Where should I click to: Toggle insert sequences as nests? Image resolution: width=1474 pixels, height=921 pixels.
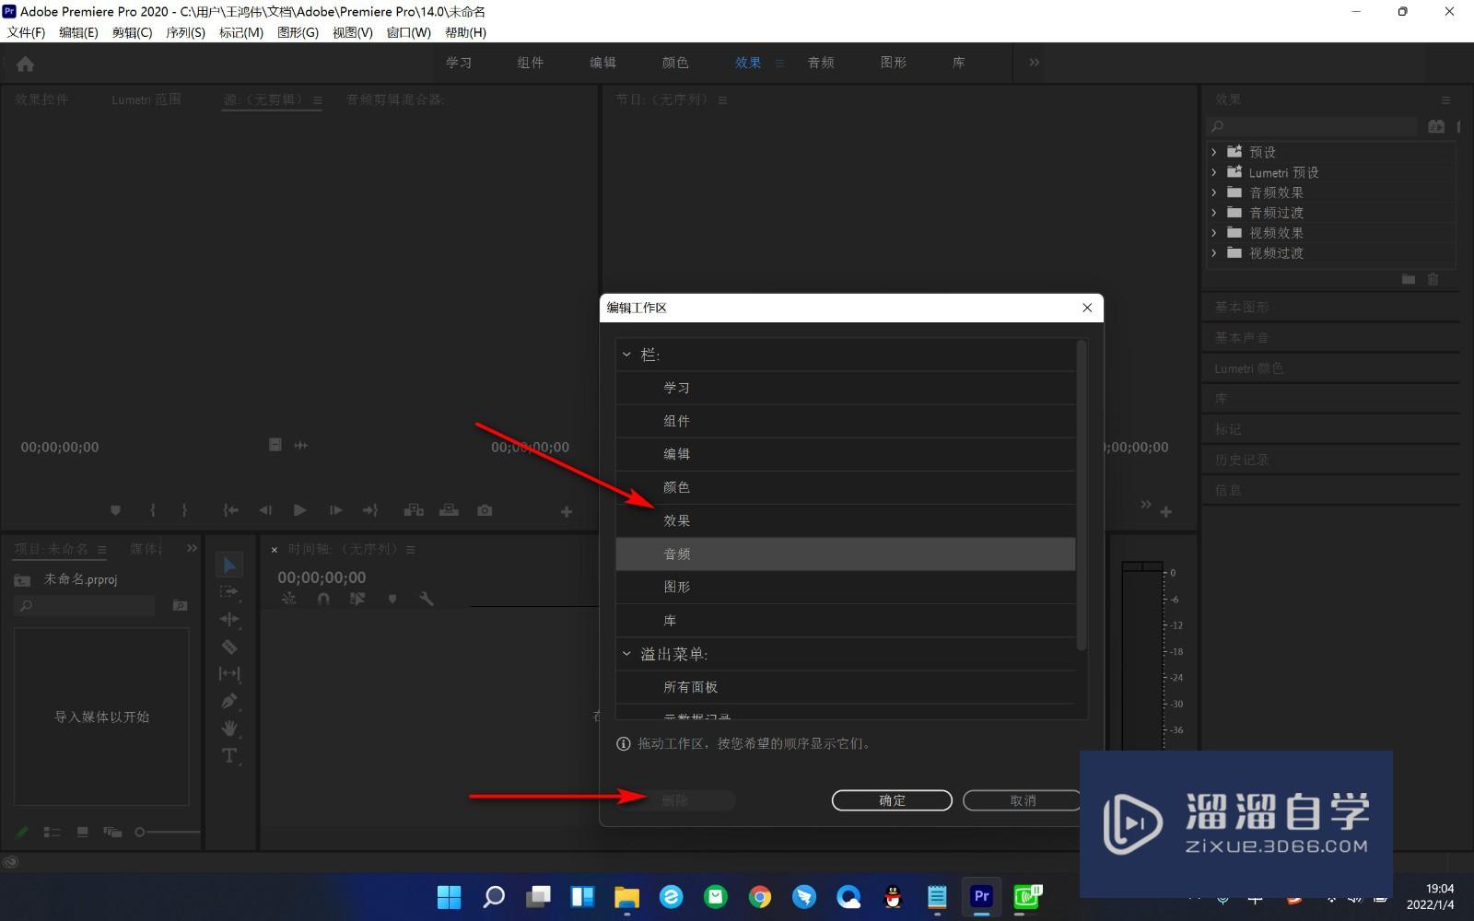click(288, 599)
